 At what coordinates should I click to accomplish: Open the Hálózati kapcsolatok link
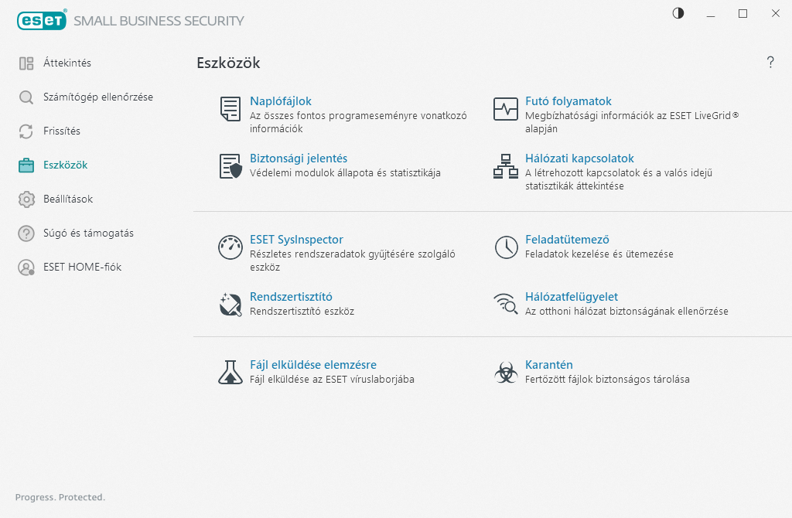pyautogui.click(x=579, y=158)
